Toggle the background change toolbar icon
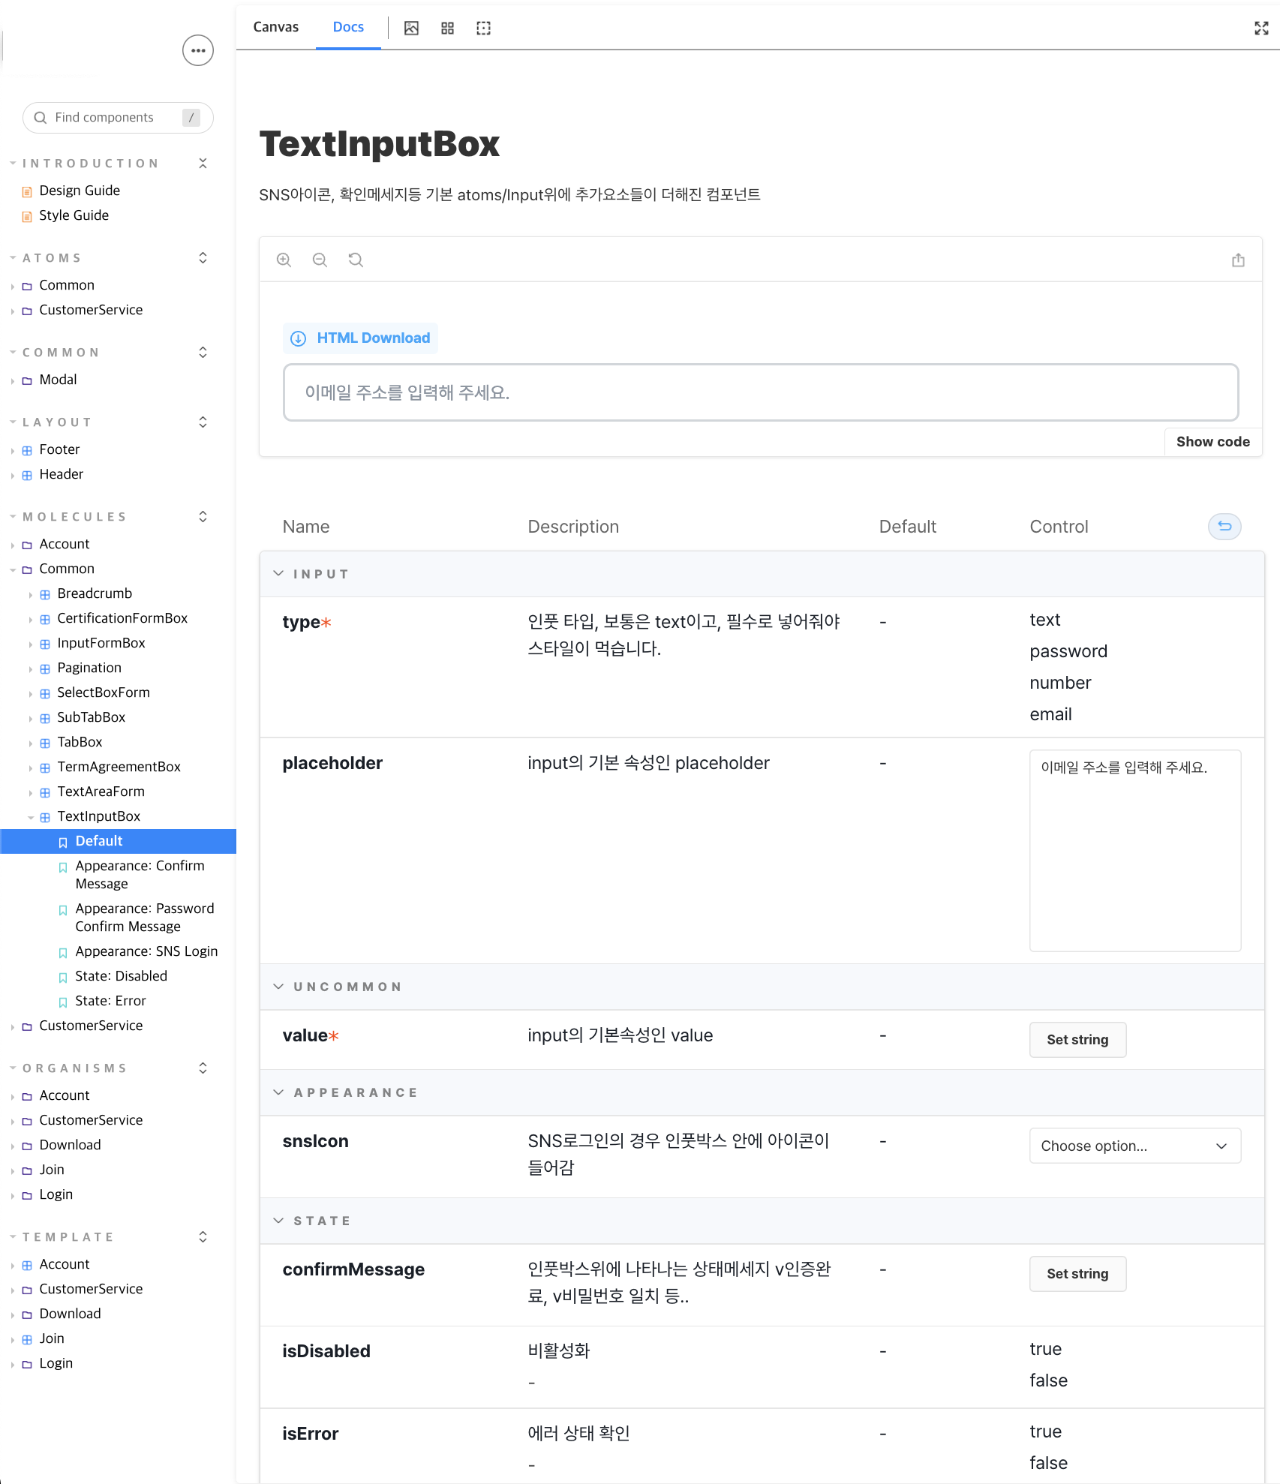The image size is (1280, 1484). (411, 28)
